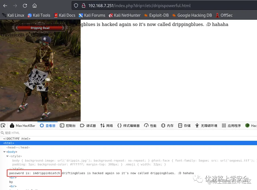The height and width of the screenshot is (190, 257).
Task: Open the Performance (性能) tab
Action: coord(150,126)
